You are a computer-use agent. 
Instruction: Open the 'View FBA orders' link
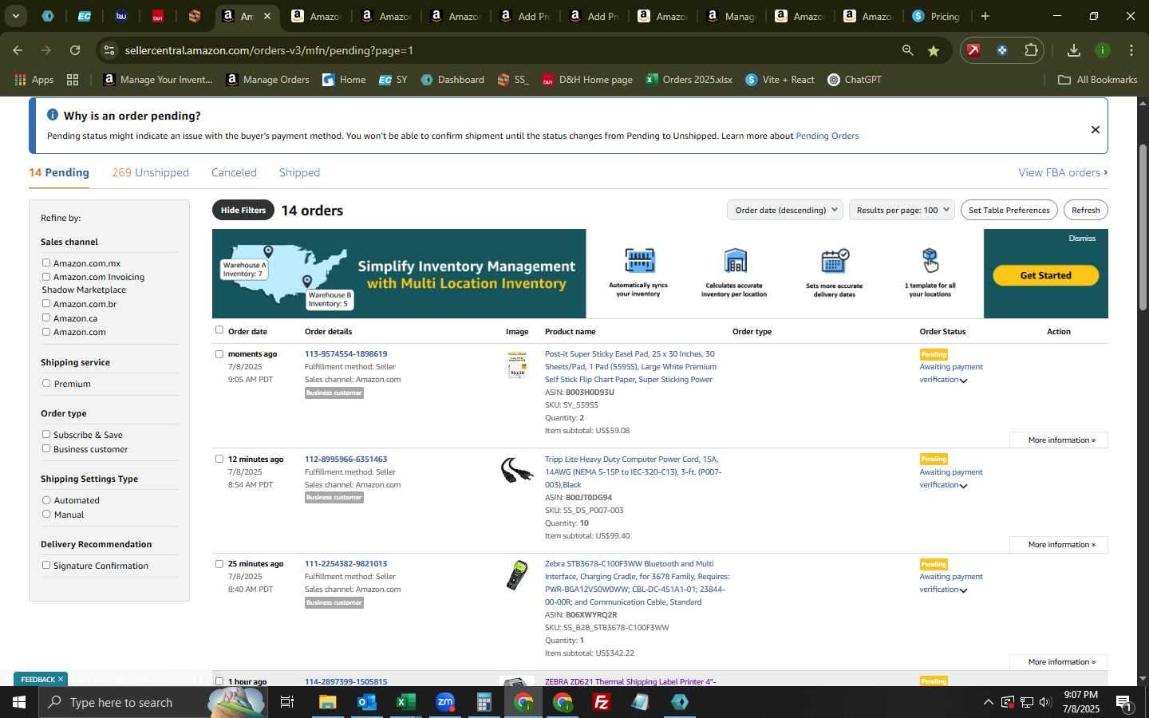coord(1063,172)
